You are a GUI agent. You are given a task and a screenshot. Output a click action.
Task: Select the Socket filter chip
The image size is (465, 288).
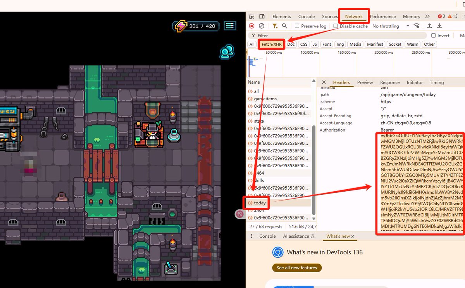click(x=395, y=44)
